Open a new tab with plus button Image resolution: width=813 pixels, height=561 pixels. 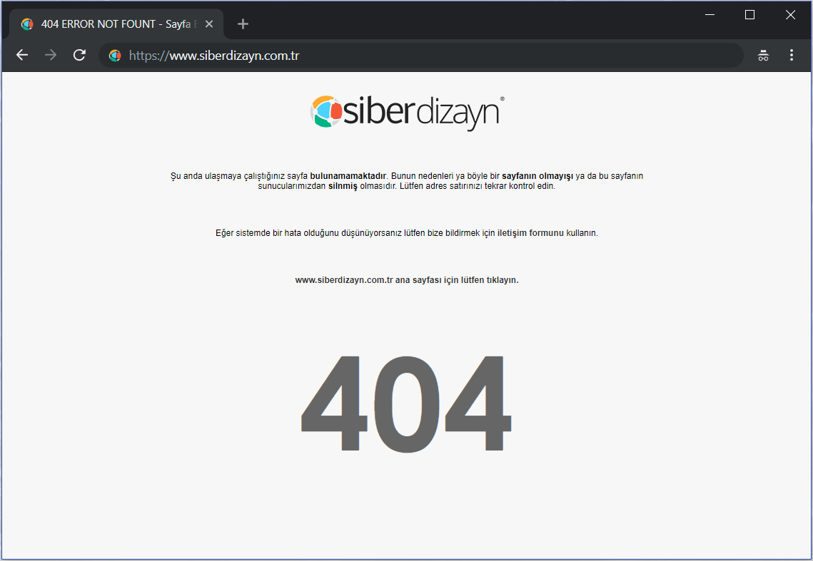tap(243, 24)
